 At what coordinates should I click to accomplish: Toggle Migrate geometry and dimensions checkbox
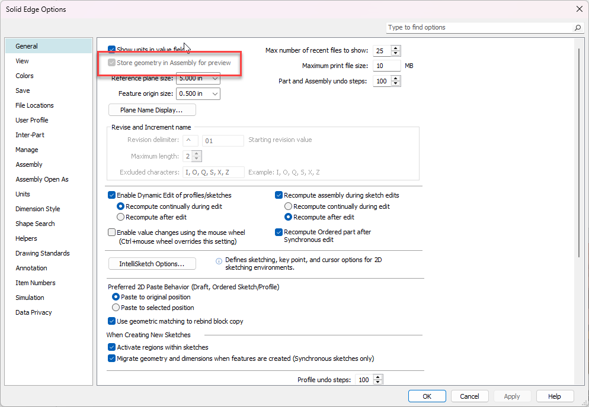click(111, 358)
